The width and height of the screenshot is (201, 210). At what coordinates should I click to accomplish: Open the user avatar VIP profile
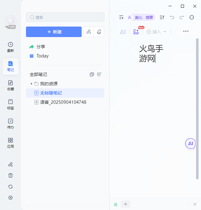tap(11, 22)
